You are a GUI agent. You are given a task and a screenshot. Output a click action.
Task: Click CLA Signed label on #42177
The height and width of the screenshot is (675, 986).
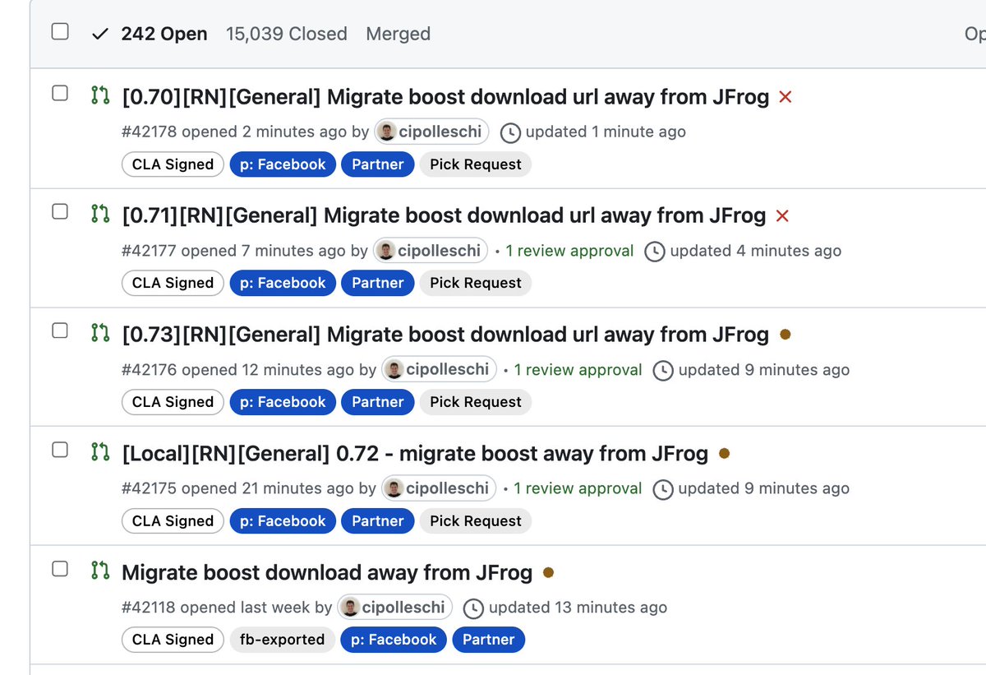coord(173,283)
